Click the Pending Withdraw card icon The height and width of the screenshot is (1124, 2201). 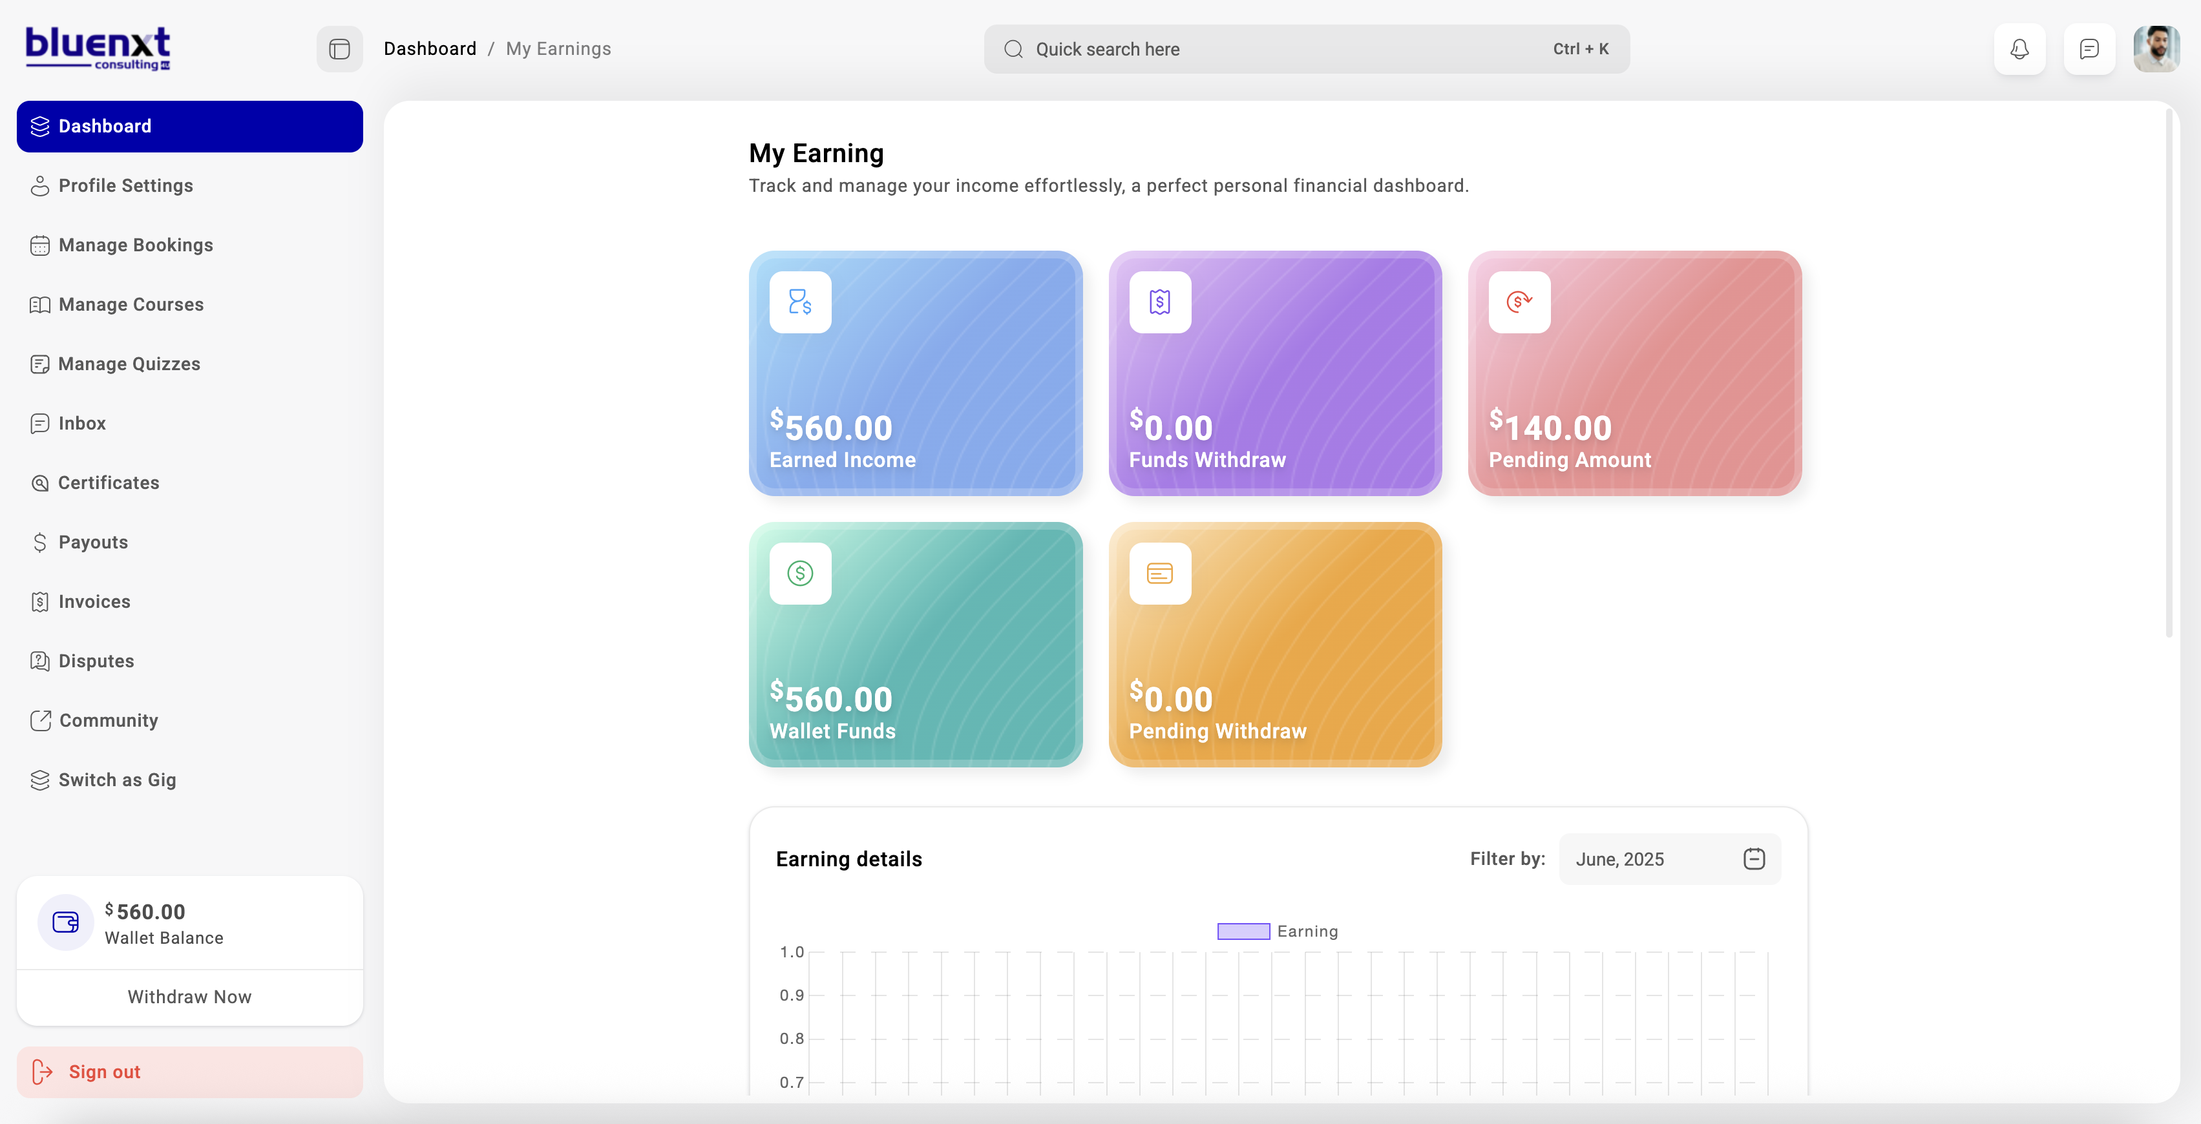1159,573
